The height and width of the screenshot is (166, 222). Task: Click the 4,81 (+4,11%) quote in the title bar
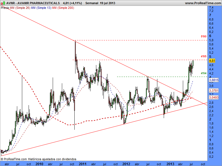pyautogui.click(x=72, y=3)
